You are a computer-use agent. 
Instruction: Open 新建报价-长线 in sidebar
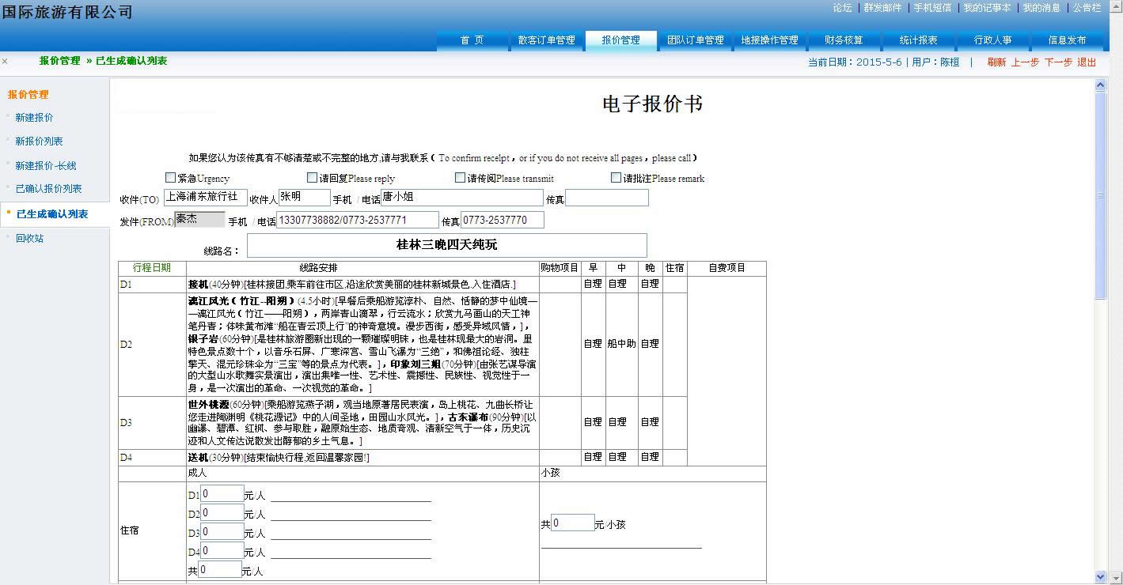point(46,166)
